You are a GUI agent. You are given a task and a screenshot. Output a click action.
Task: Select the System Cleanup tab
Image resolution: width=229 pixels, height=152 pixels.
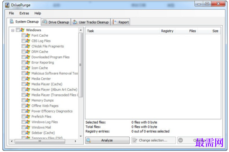click(x=24, y=22)
